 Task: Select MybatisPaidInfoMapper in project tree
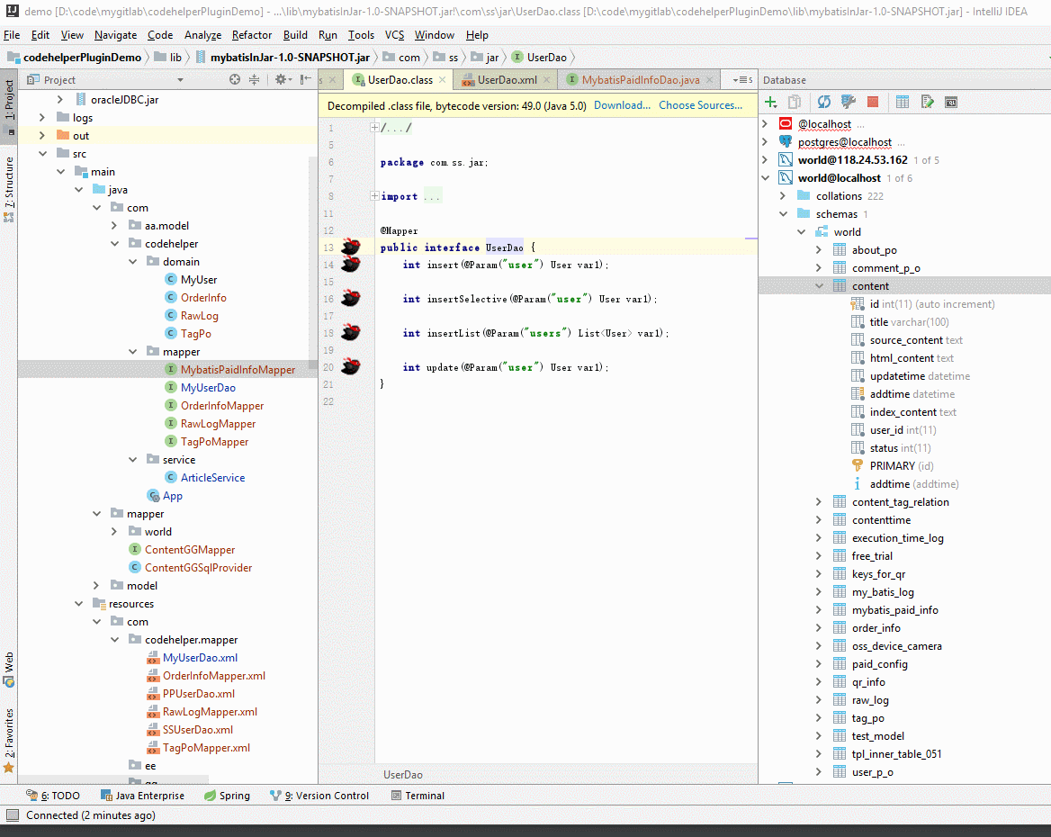click(x=238, y=370)
